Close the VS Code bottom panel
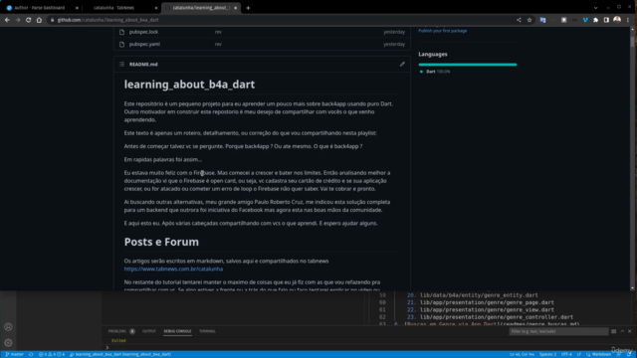The width and height of the screenshot is (637, 358). (x=630, y=331)
